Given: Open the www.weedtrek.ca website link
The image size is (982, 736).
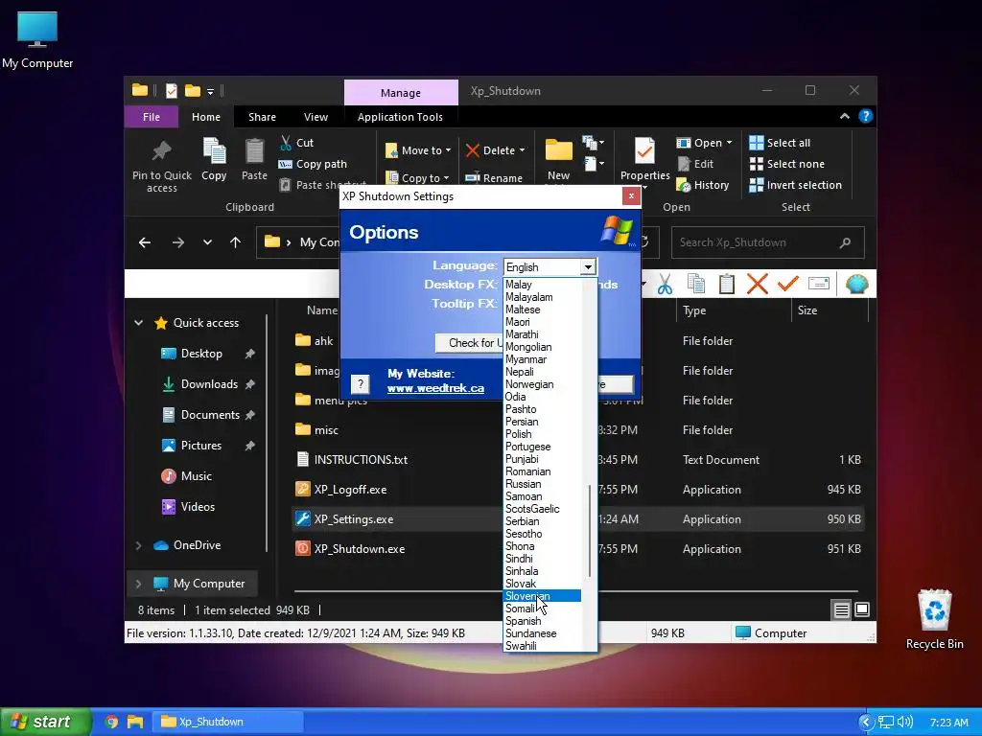Looking at the screenshot, I should (x=435, y=388).
